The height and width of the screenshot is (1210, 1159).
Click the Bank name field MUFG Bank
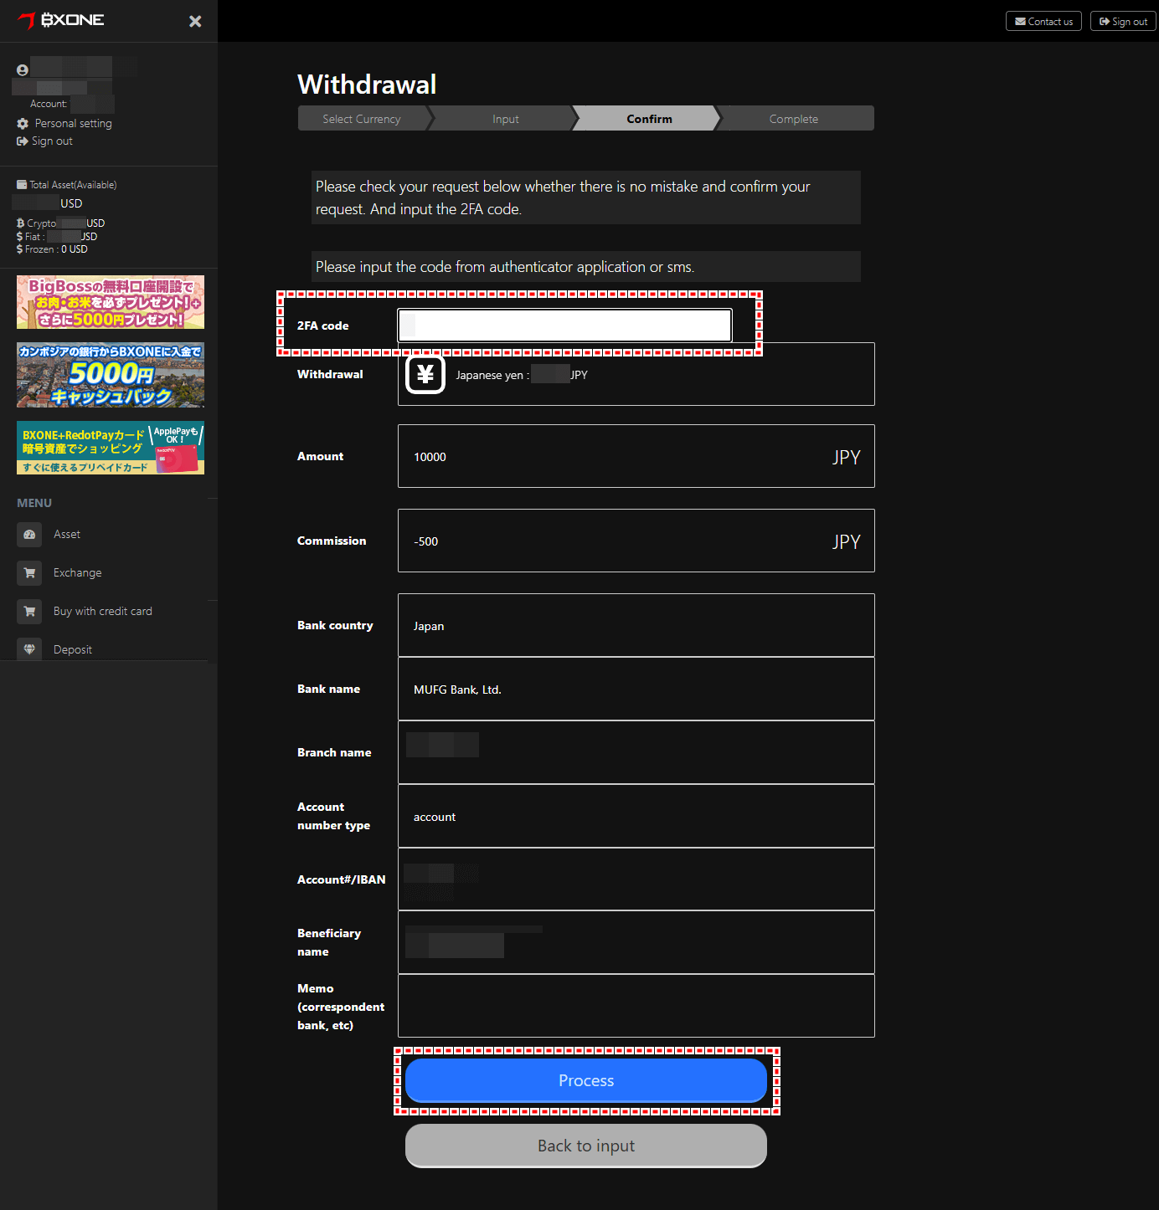click(636, 689)
